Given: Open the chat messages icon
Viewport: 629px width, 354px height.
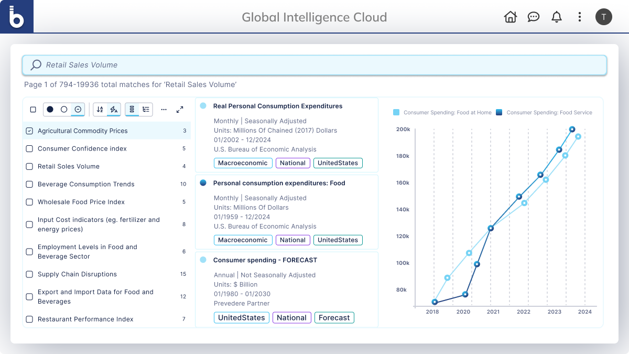Looking at the screenshot, I should coord(533,17).
